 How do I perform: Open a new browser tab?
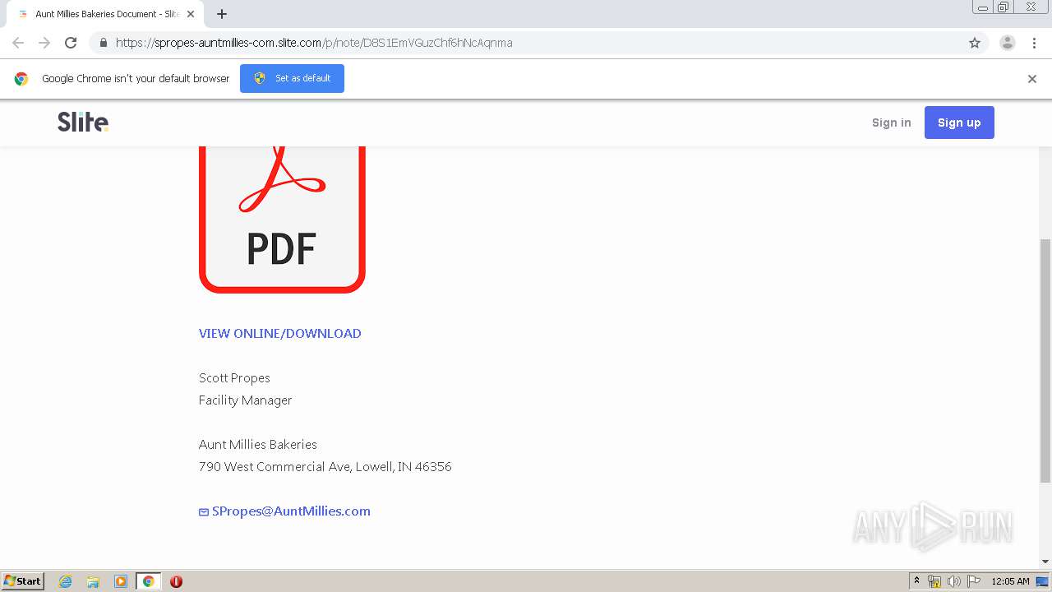click(222, 14)
